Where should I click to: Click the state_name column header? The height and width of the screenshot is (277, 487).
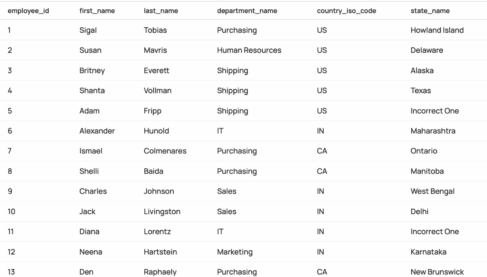tap(430, 11)
